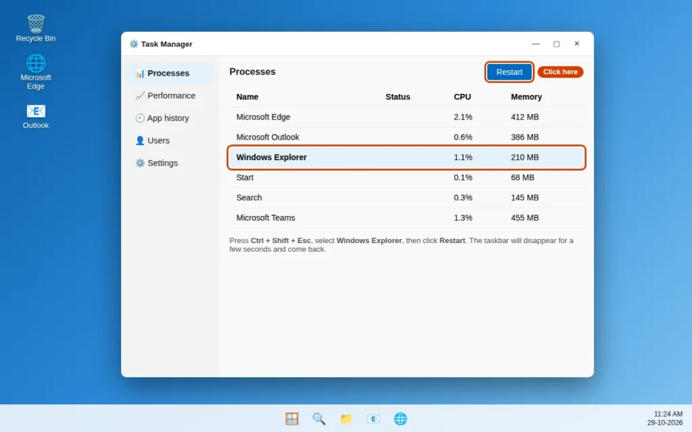692x432 pixels.
Task: Open the Outlook desktop icon
Action: coord(36,116)
